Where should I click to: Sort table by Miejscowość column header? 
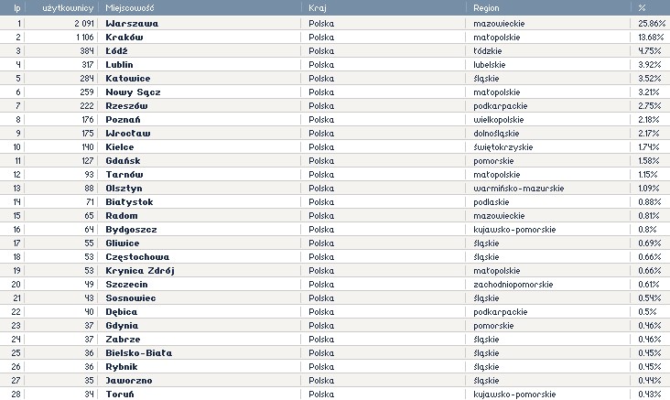[130, 7]
